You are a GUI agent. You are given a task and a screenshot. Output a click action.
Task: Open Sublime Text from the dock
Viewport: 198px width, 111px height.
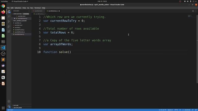pos(3,60)
